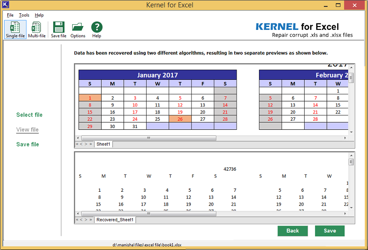Click bottom preview horizontal scrollbar thumb
Image resolution: width=368 pixels, height=250 pixels.
pyautogui.click(x=149, y=214)
